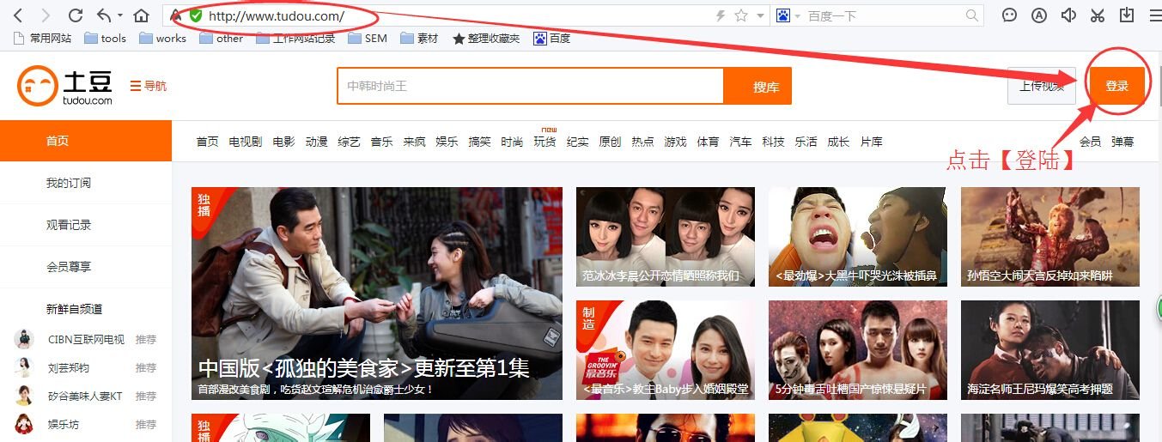The width and height of the screenshot is (1162, 442).
Task: Open the 游戏 channel tab
Action: click(675, 142)
